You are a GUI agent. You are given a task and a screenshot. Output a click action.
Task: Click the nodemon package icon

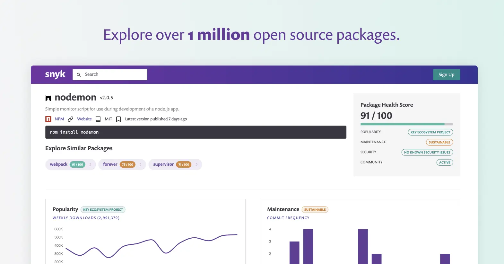(48, 98)
